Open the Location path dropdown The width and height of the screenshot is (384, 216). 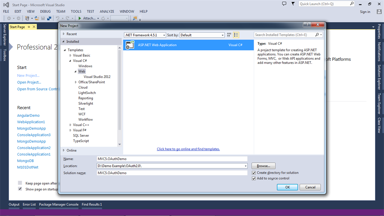[x=245, y=166]
